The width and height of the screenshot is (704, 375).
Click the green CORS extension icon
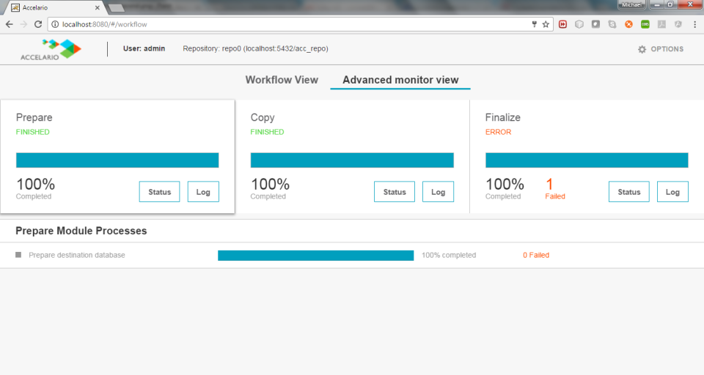(645, 24)
